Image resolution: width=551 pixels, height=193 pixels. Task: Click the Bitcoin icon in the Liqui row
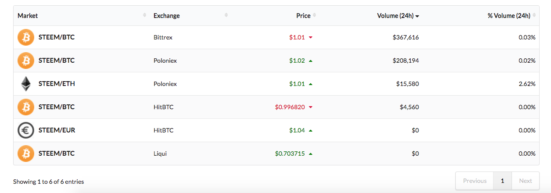click(x=26, y=154)
